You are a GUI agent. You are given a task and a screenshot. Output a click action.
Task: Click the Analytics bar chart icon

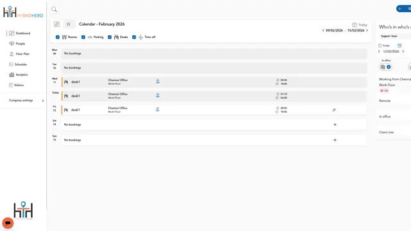12,74
